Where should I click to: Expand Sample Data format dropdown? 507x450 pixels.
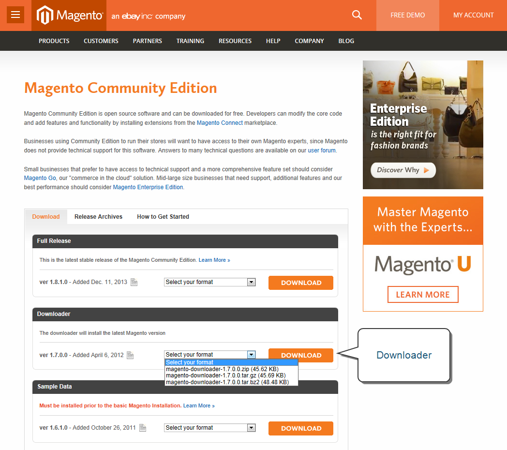210,428
